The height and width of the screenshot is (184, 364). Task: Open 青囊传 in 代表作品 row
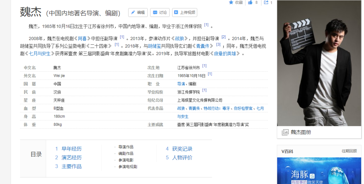pos(194,108)
